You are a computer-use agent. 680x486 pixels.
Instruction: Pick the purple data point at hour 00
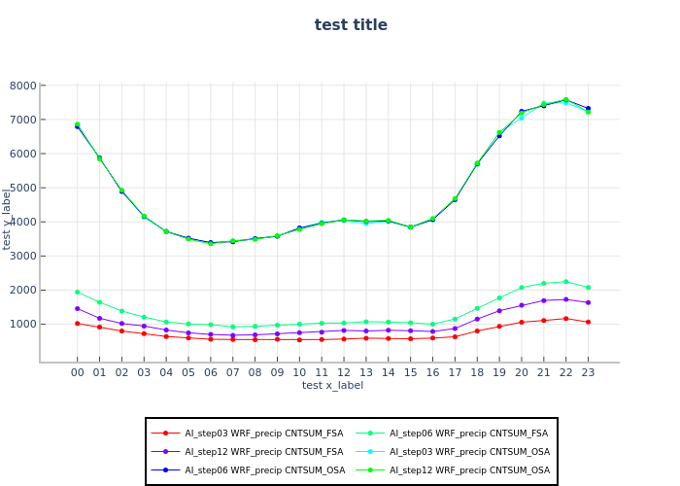(x=78, y=308)
